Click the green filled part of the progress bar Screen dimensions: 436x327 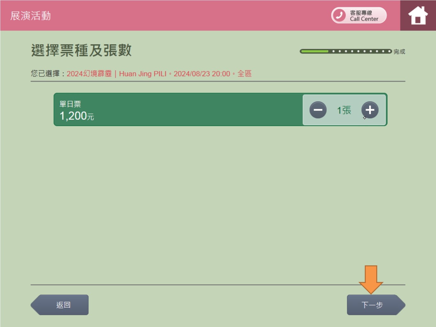315,51
